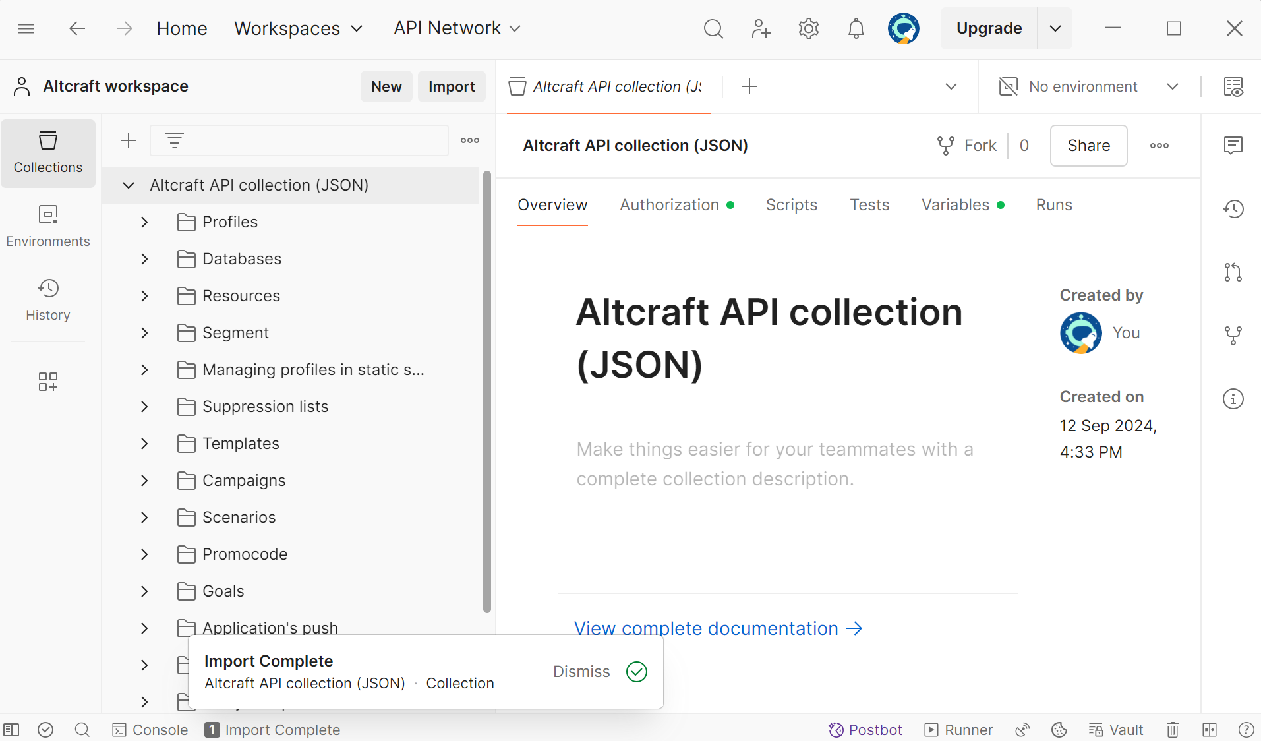Open the settings gear
1261x741 pixels.
click(x=808, y=28)
